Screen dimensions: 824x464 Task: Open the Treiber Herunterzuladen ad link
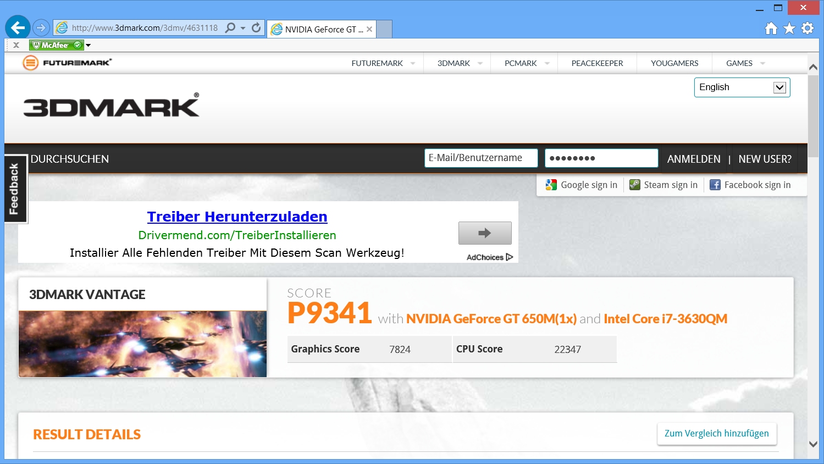pyautogui.click(x=237, y=217)
